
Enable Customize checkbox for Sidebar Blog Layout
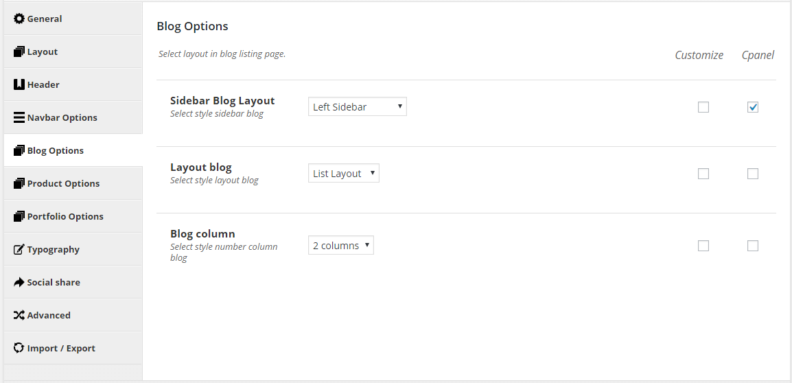pyautogui.click(x=703, y=107)
